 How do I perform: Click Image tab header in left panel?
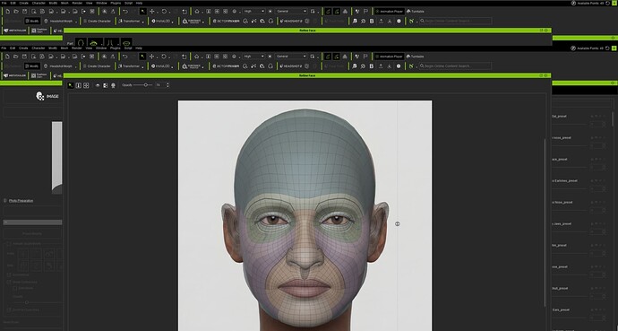[47, 96]
